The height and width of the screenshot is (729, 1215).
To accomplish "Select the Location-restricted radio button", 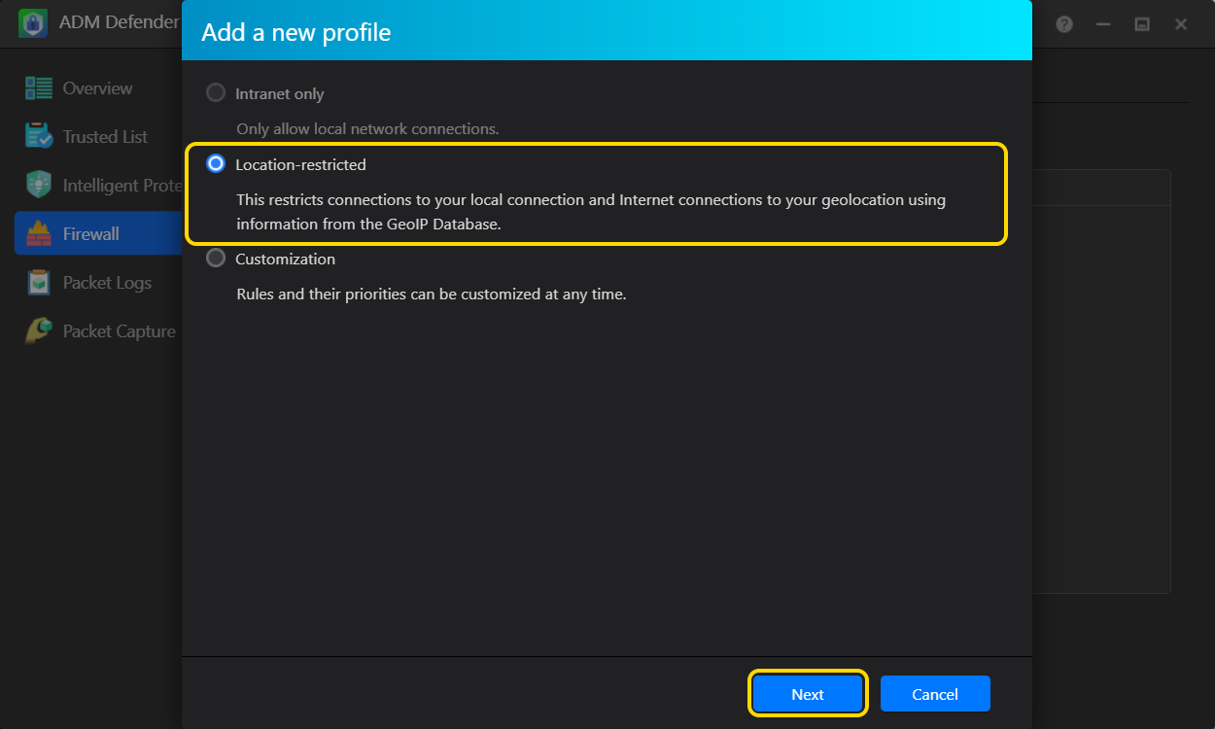I will point(216,164).
